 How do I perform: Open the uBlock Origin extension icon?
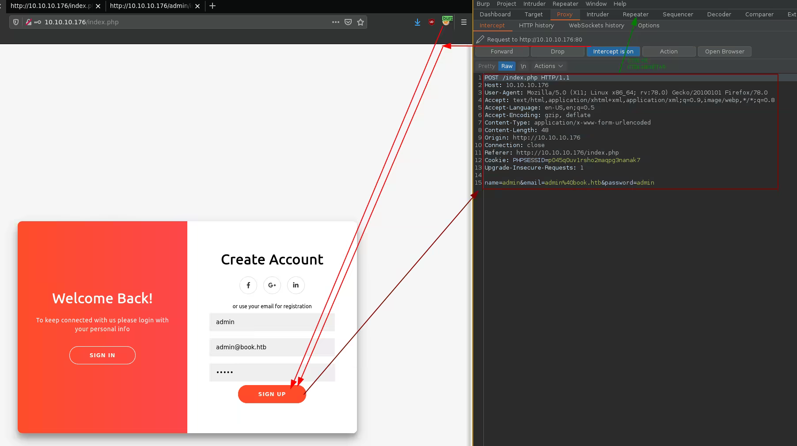click(432, 22)
